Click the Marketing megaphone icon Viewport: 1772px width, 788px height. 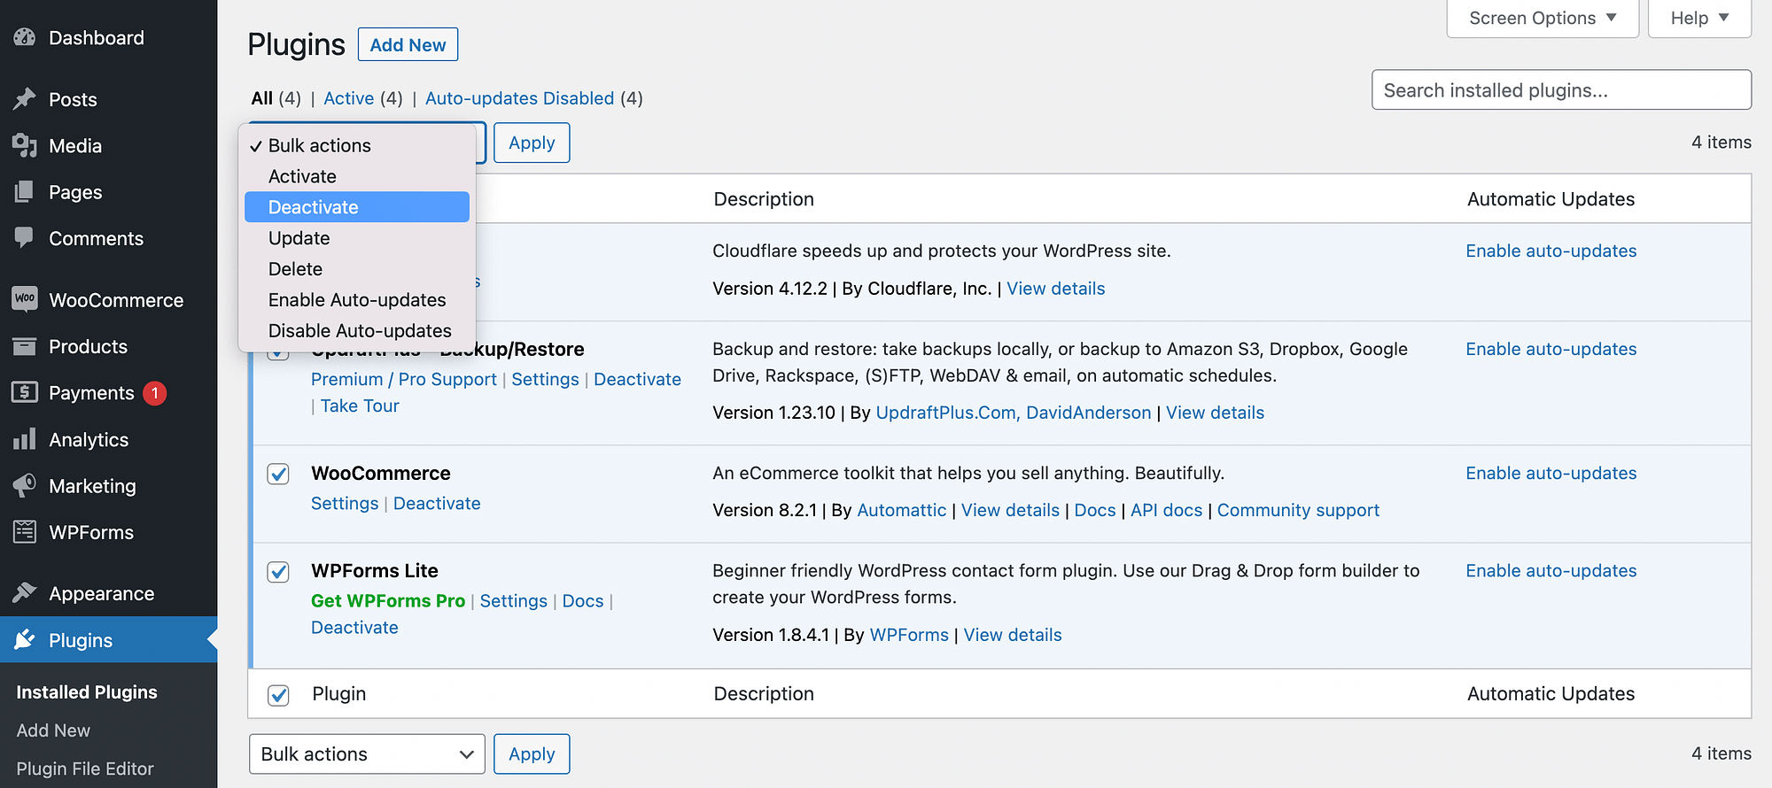pyautogui.click(x=25, y=485)
